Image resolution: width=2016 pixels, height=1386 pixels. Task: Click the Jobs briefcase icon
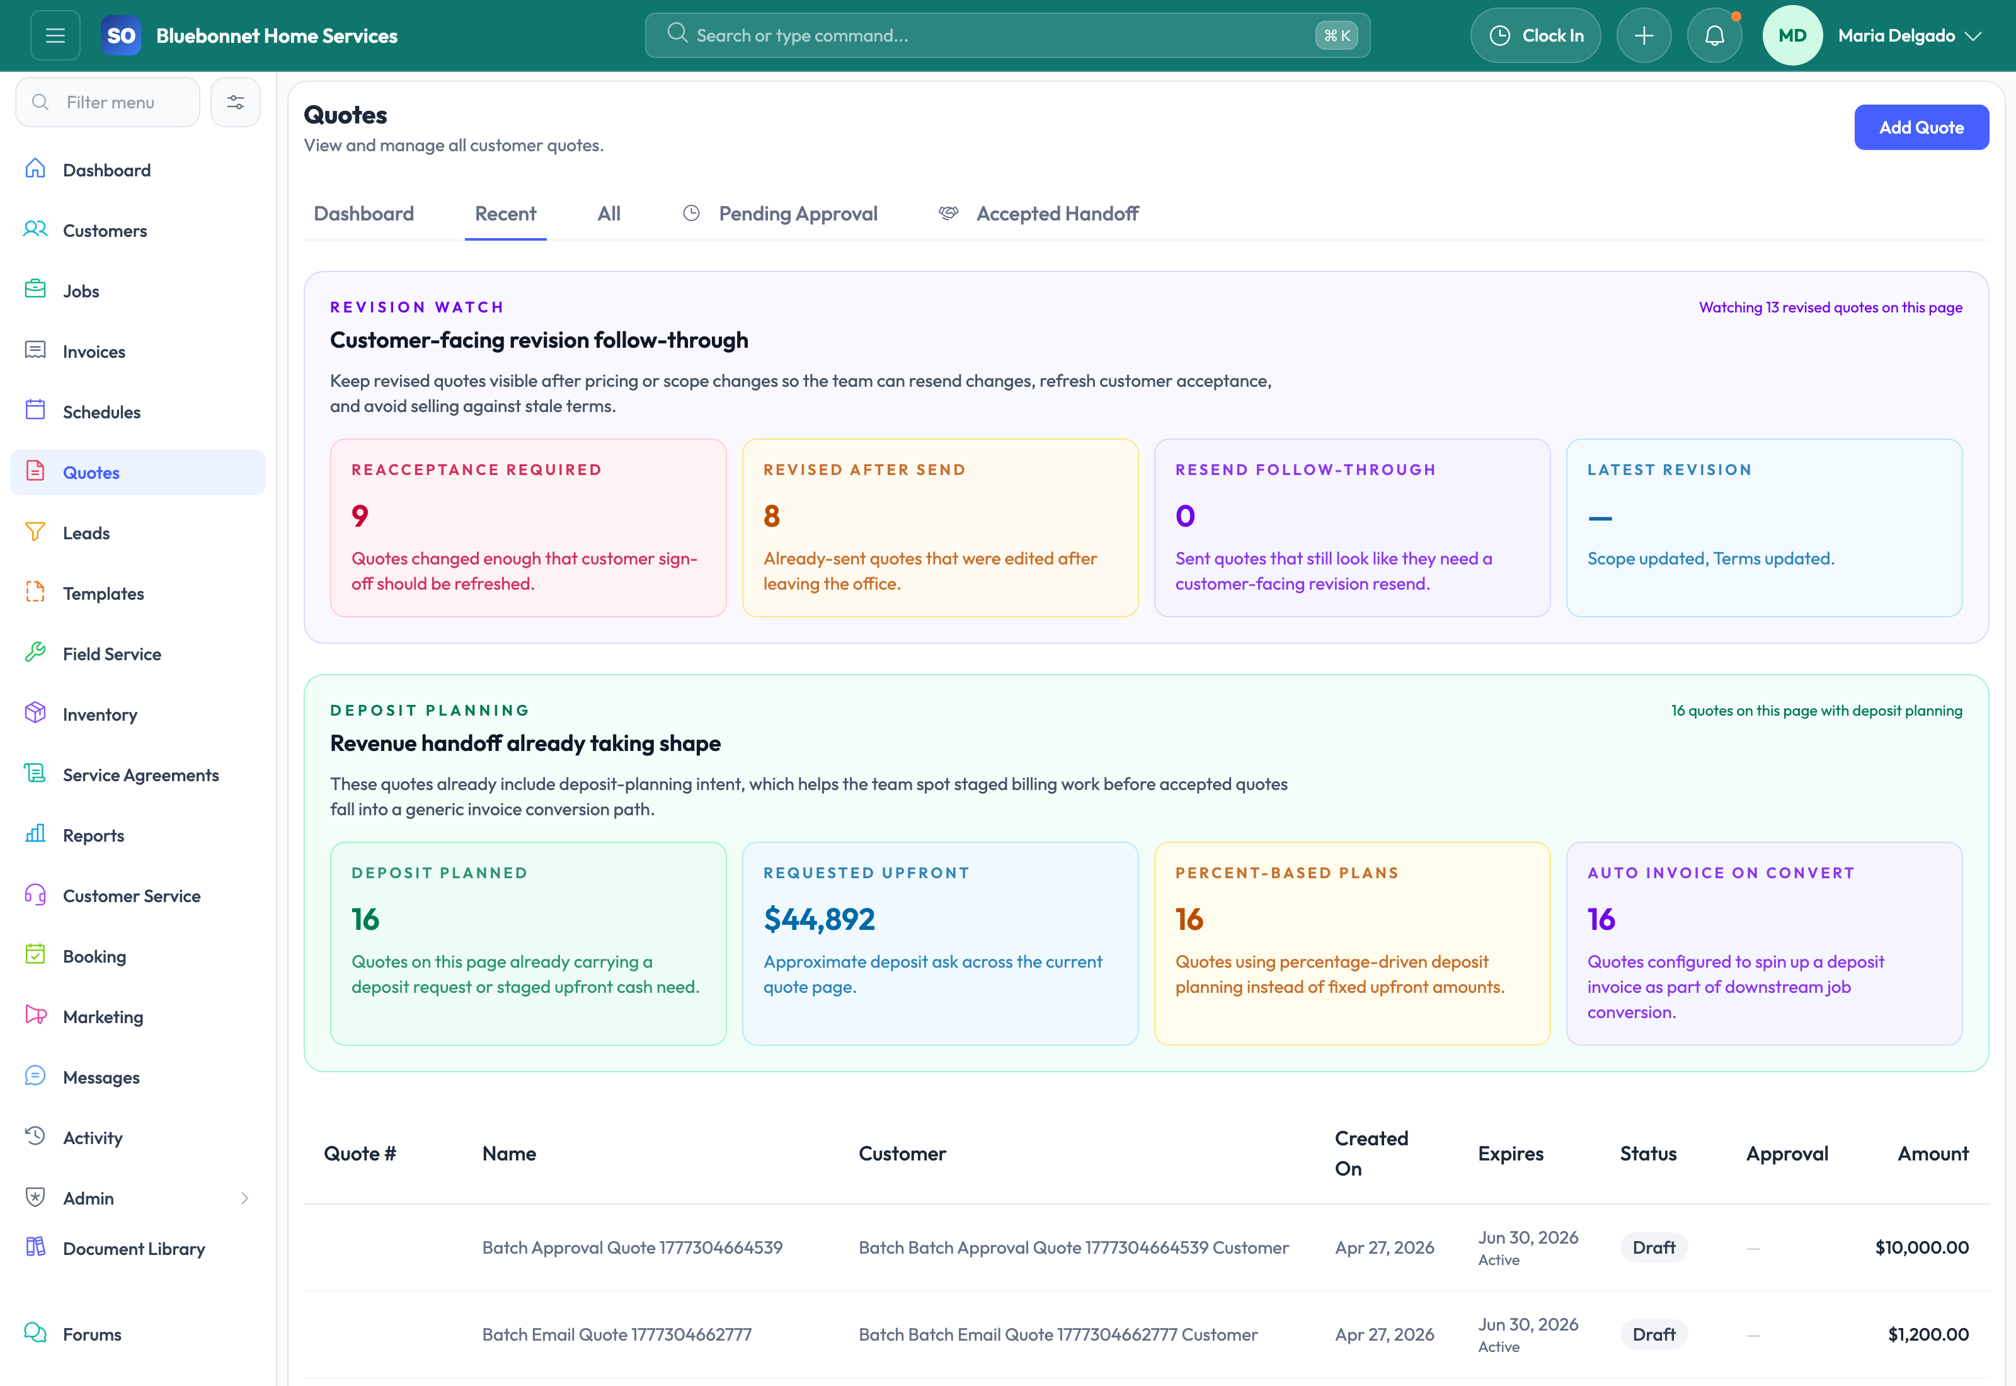pyautogui.click(x=36, y=289)
